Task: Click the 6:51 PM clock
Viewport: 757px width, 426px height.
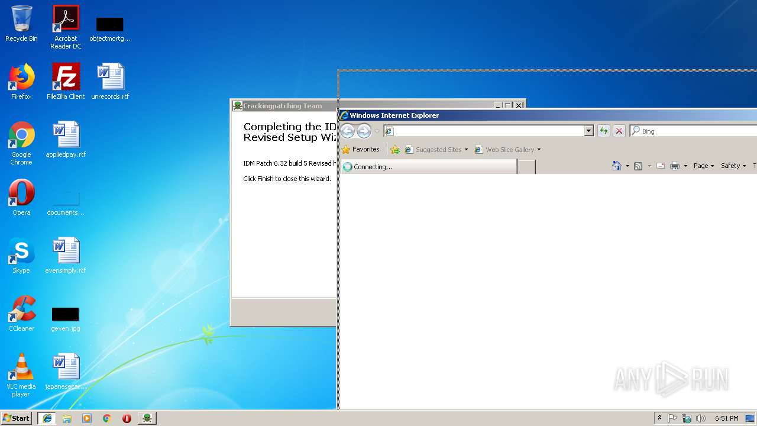Action: coord(726,418)
